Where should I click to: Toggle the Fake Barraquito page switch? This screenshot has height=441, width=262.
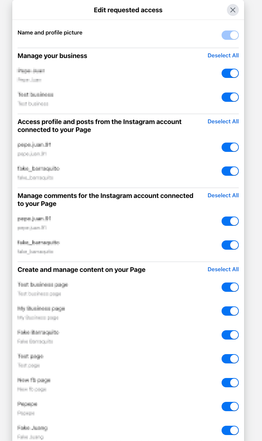click(230, 335)
